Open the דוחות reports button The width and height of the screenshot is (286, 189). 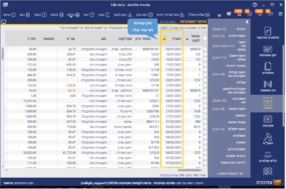coord(57,15)
